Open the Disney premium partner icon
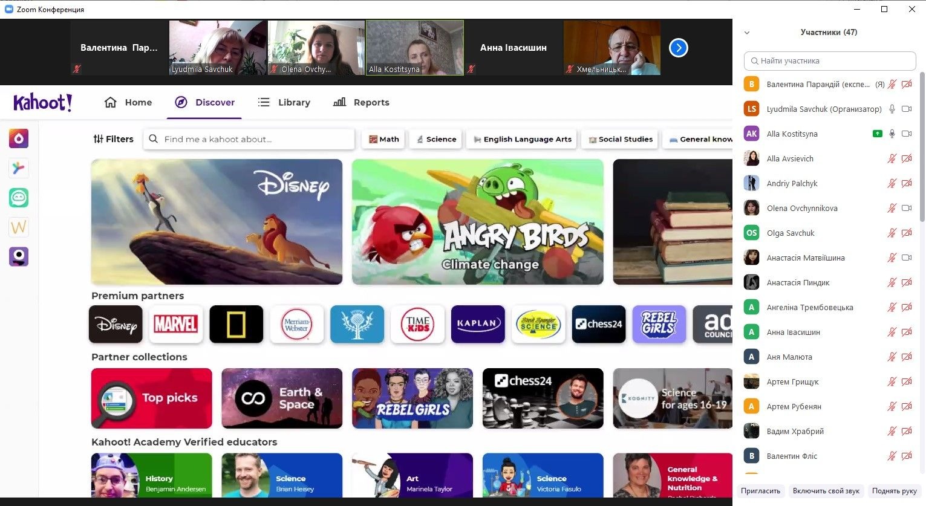Screen dimensions: 926x506 116,325
